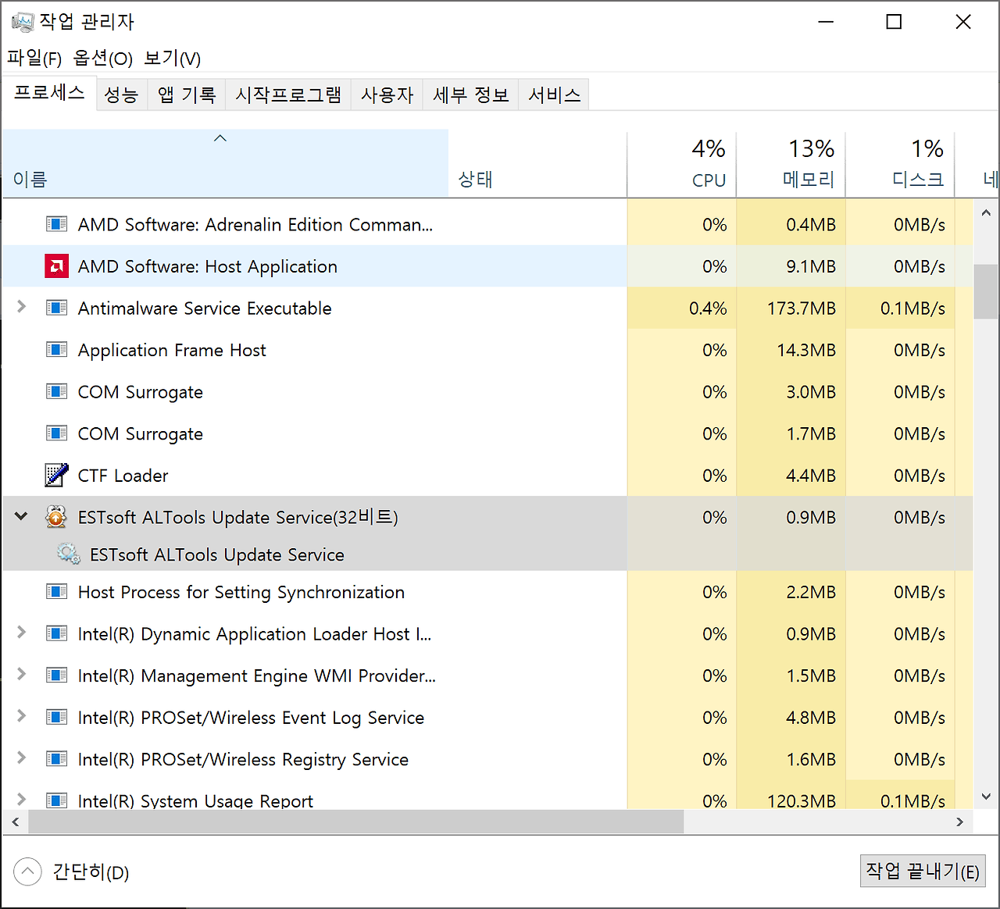
Task: Expand Intel(R) Dynamic Application Loader Host entry
Action: pyautogui.click(x=20, y=633)
